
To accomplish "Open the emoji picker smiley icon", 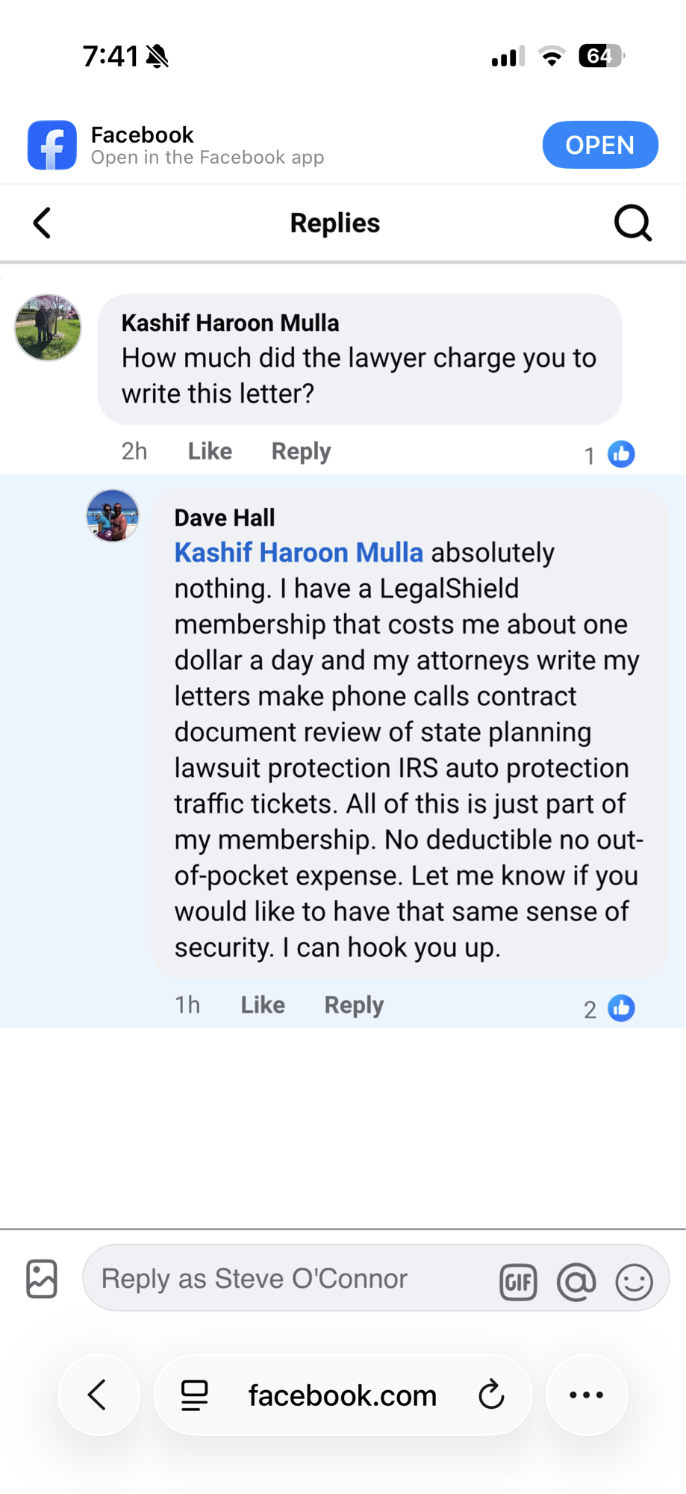I will (x=634, y=1282).
